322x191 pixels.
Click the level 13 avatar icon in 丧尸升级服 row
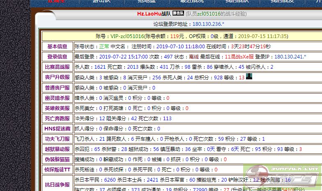249,76
